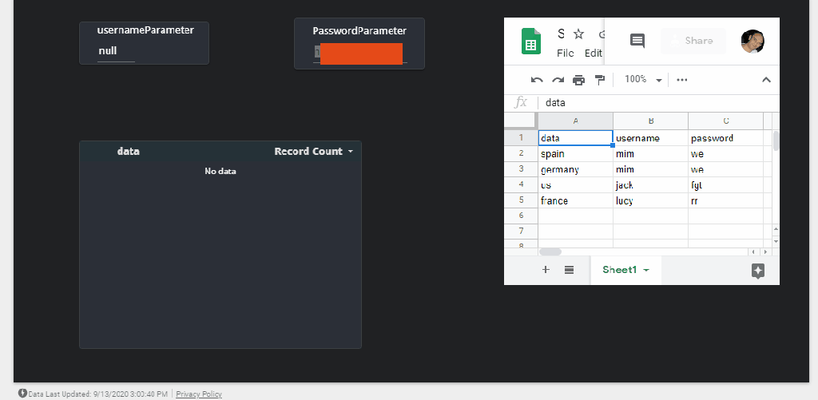Click the print icon

point(578,80)
